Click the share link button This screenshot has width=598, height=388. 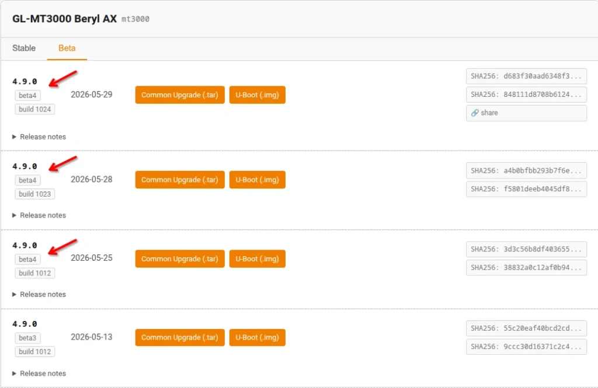coord(526,113)
